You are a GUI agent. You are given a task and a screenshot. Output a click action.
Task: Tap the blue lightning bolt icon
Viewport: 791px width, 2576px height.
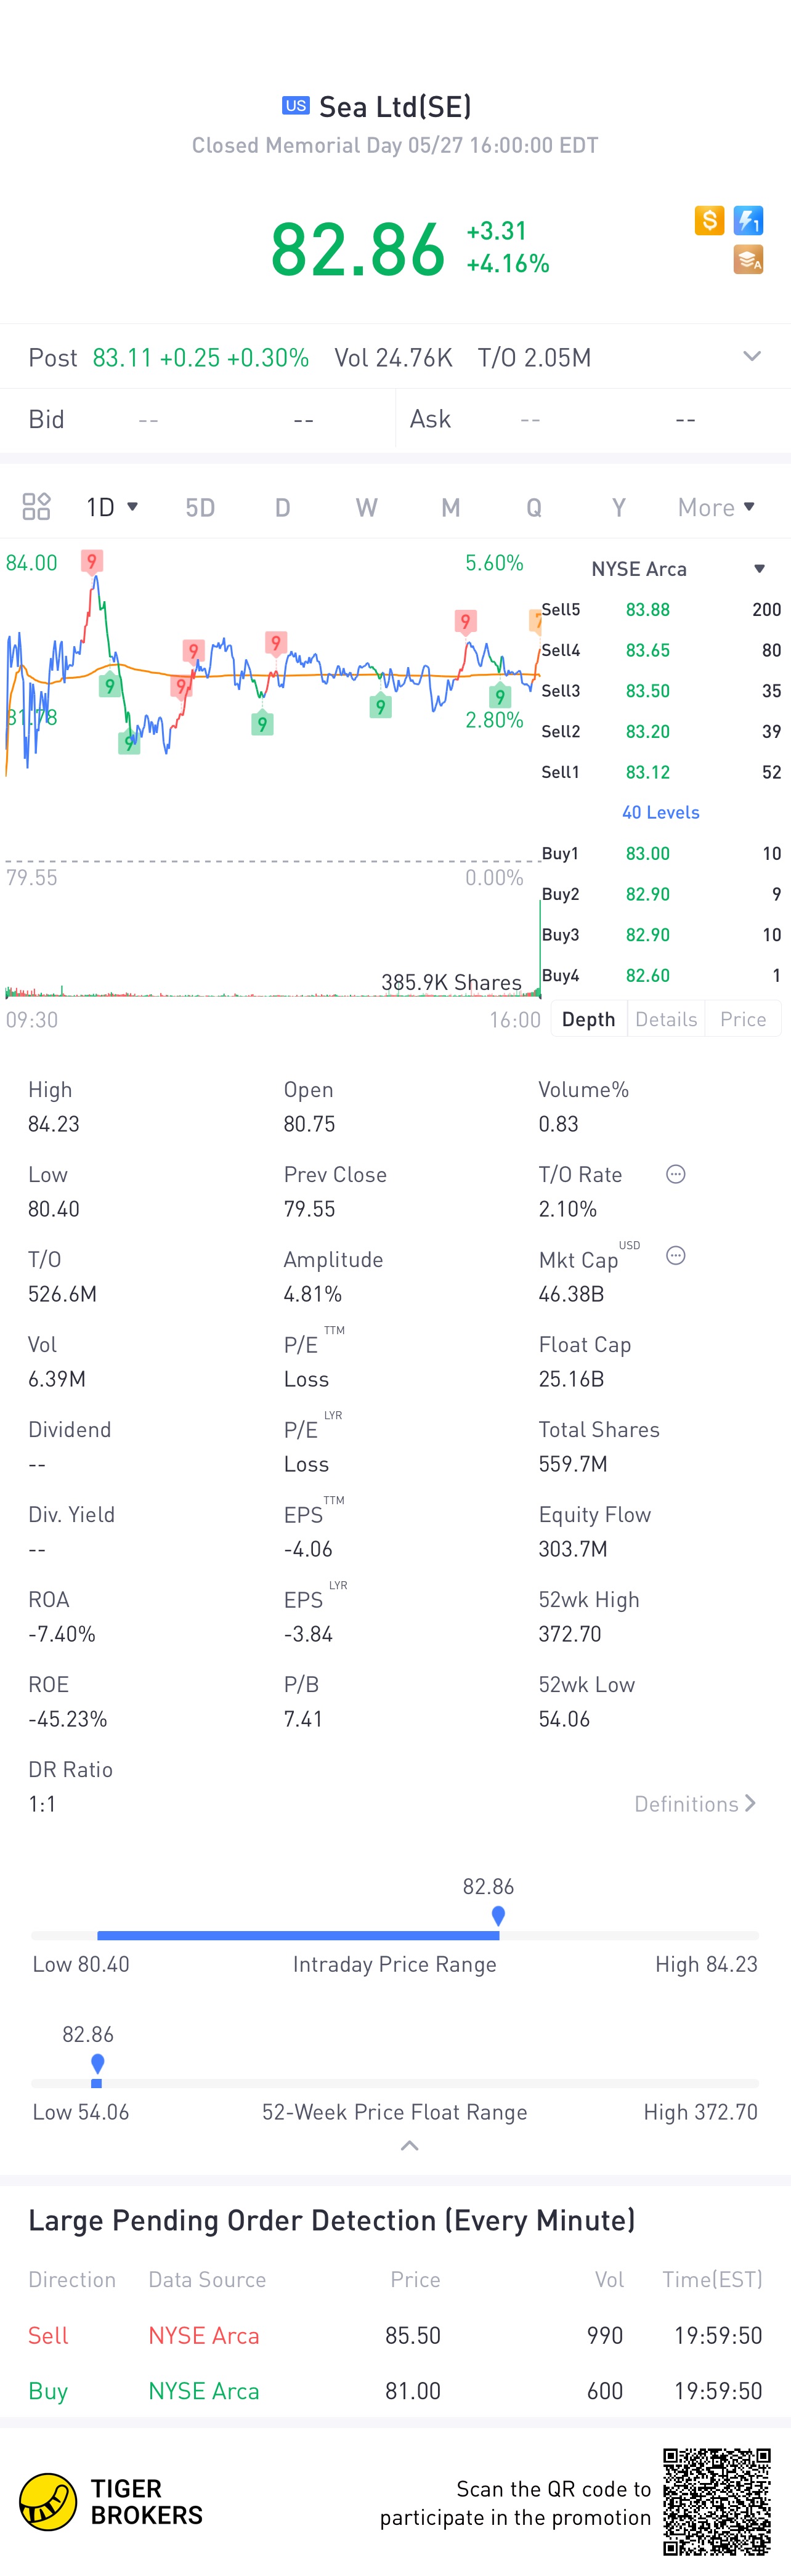tap(749, 220)
